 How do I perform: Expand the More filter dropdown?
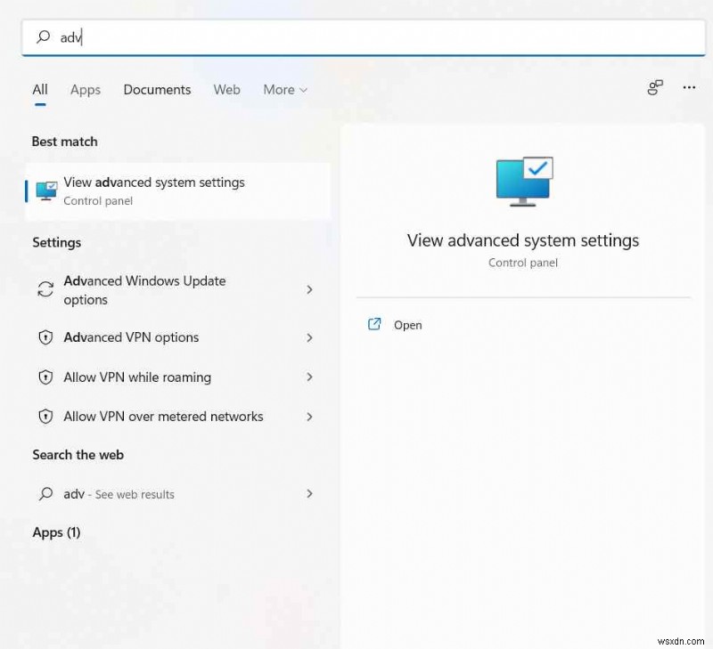coord(284,90)
